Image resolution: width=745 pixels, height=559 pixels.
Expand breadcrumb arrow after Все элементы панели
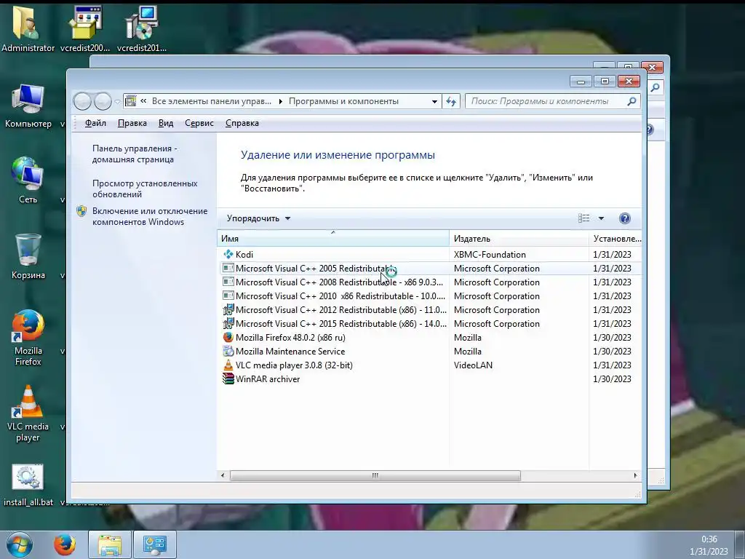pos(280,101)
